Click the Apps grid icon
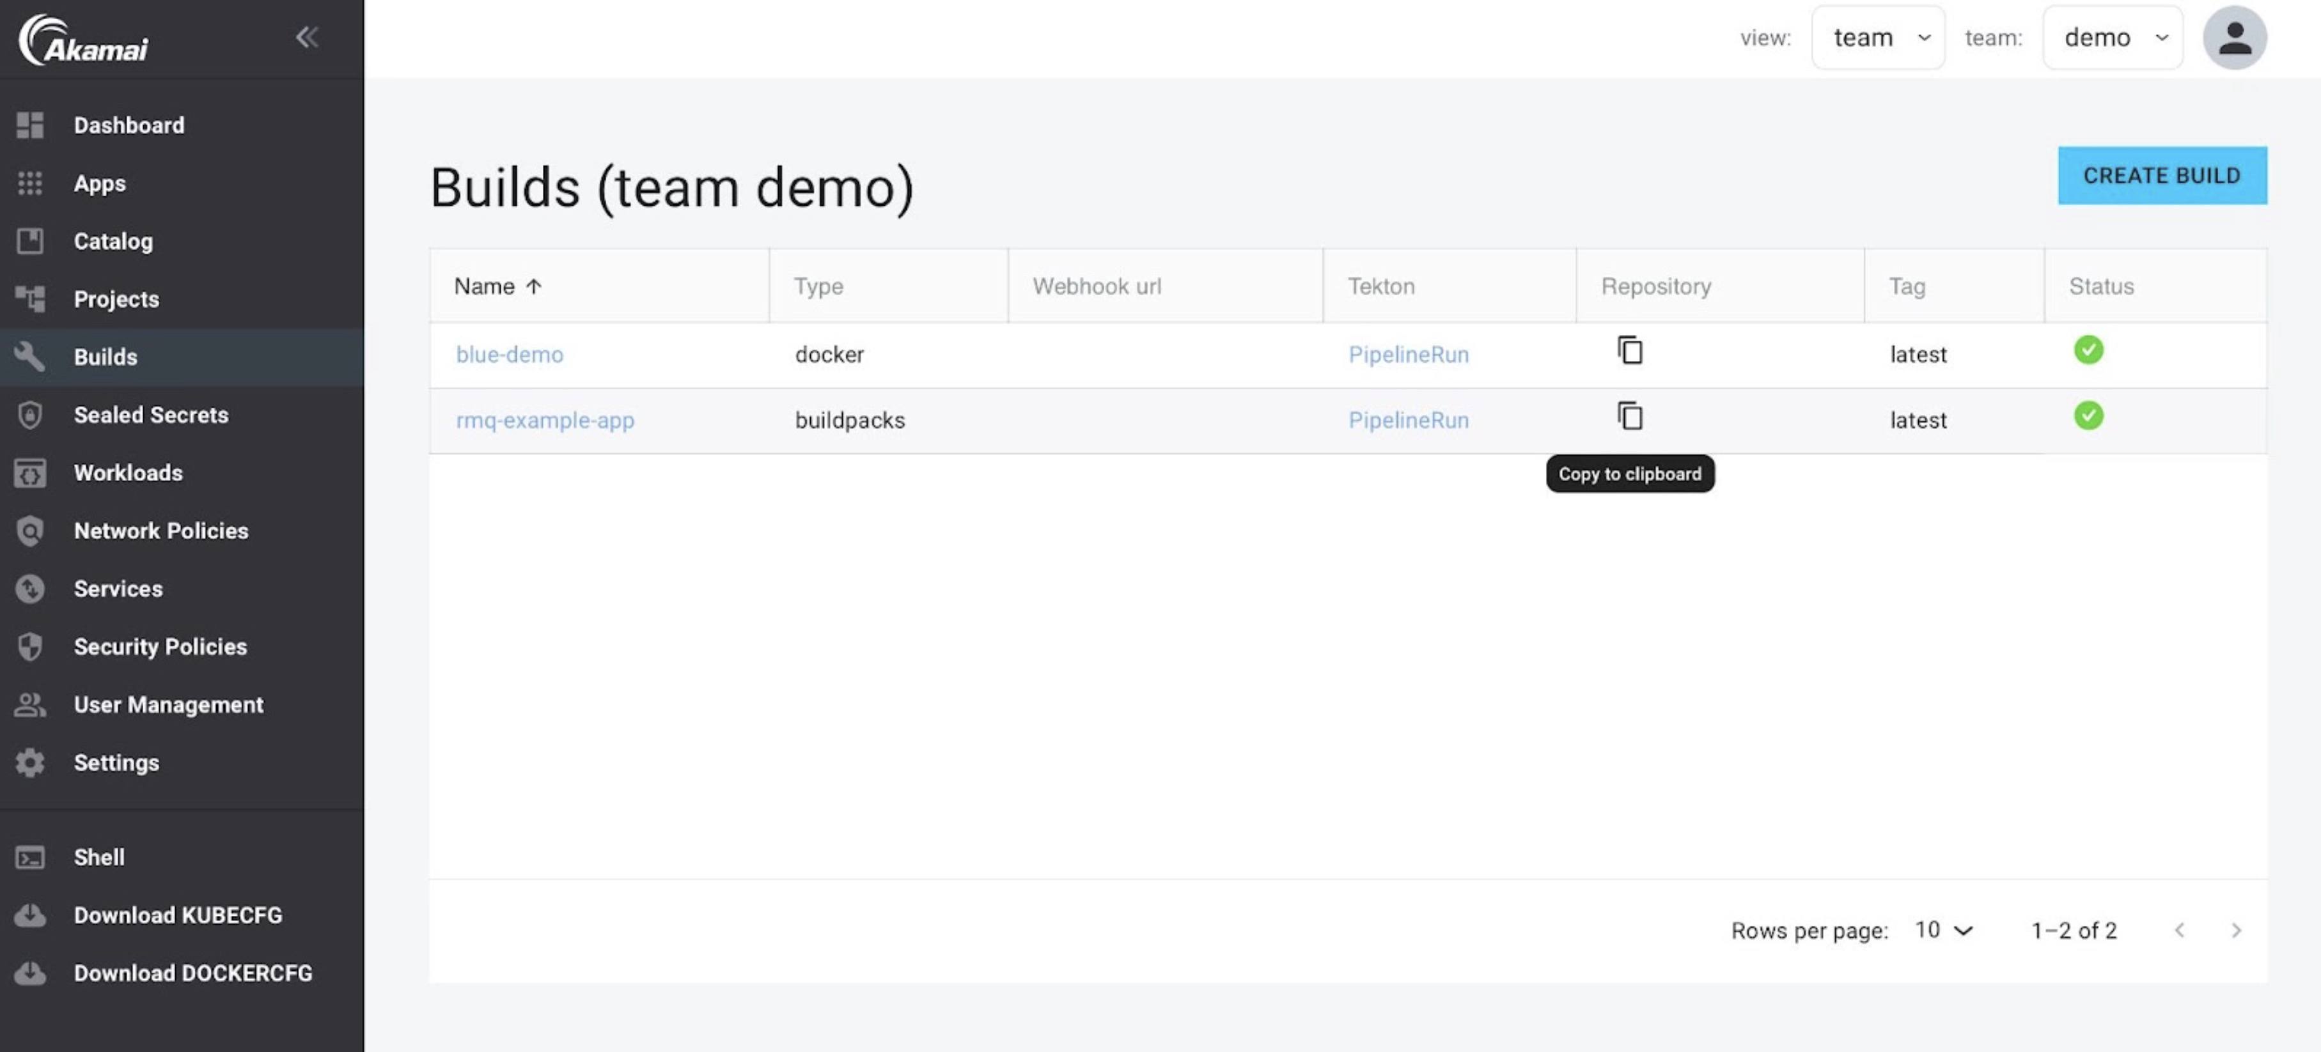 click(x=30, y=183)
